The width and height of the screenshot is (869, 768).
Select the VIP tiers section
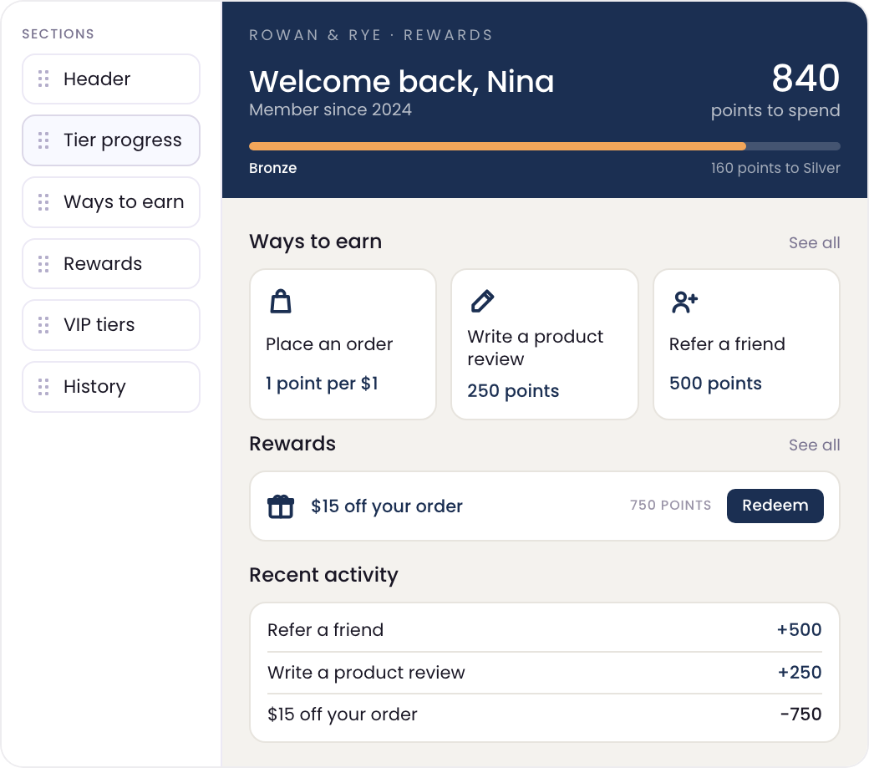111,325
